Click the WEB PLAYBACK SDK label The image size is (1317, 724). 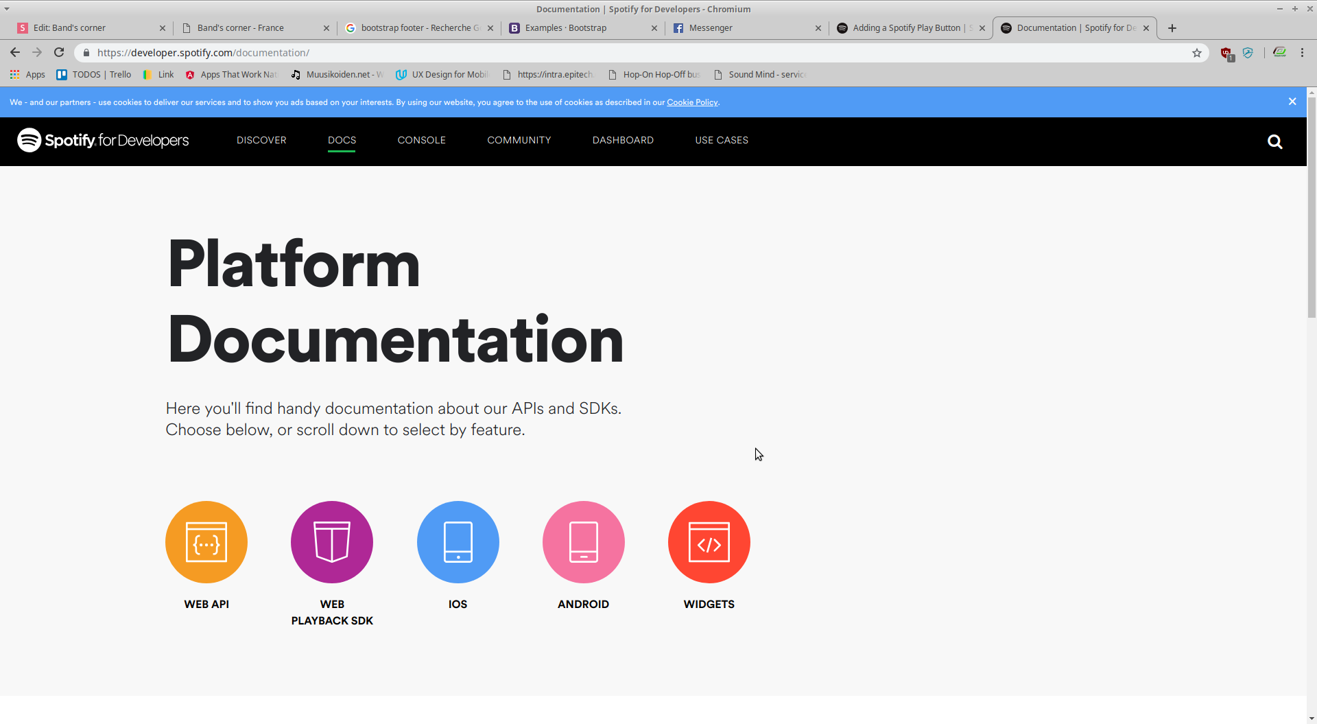332,612
